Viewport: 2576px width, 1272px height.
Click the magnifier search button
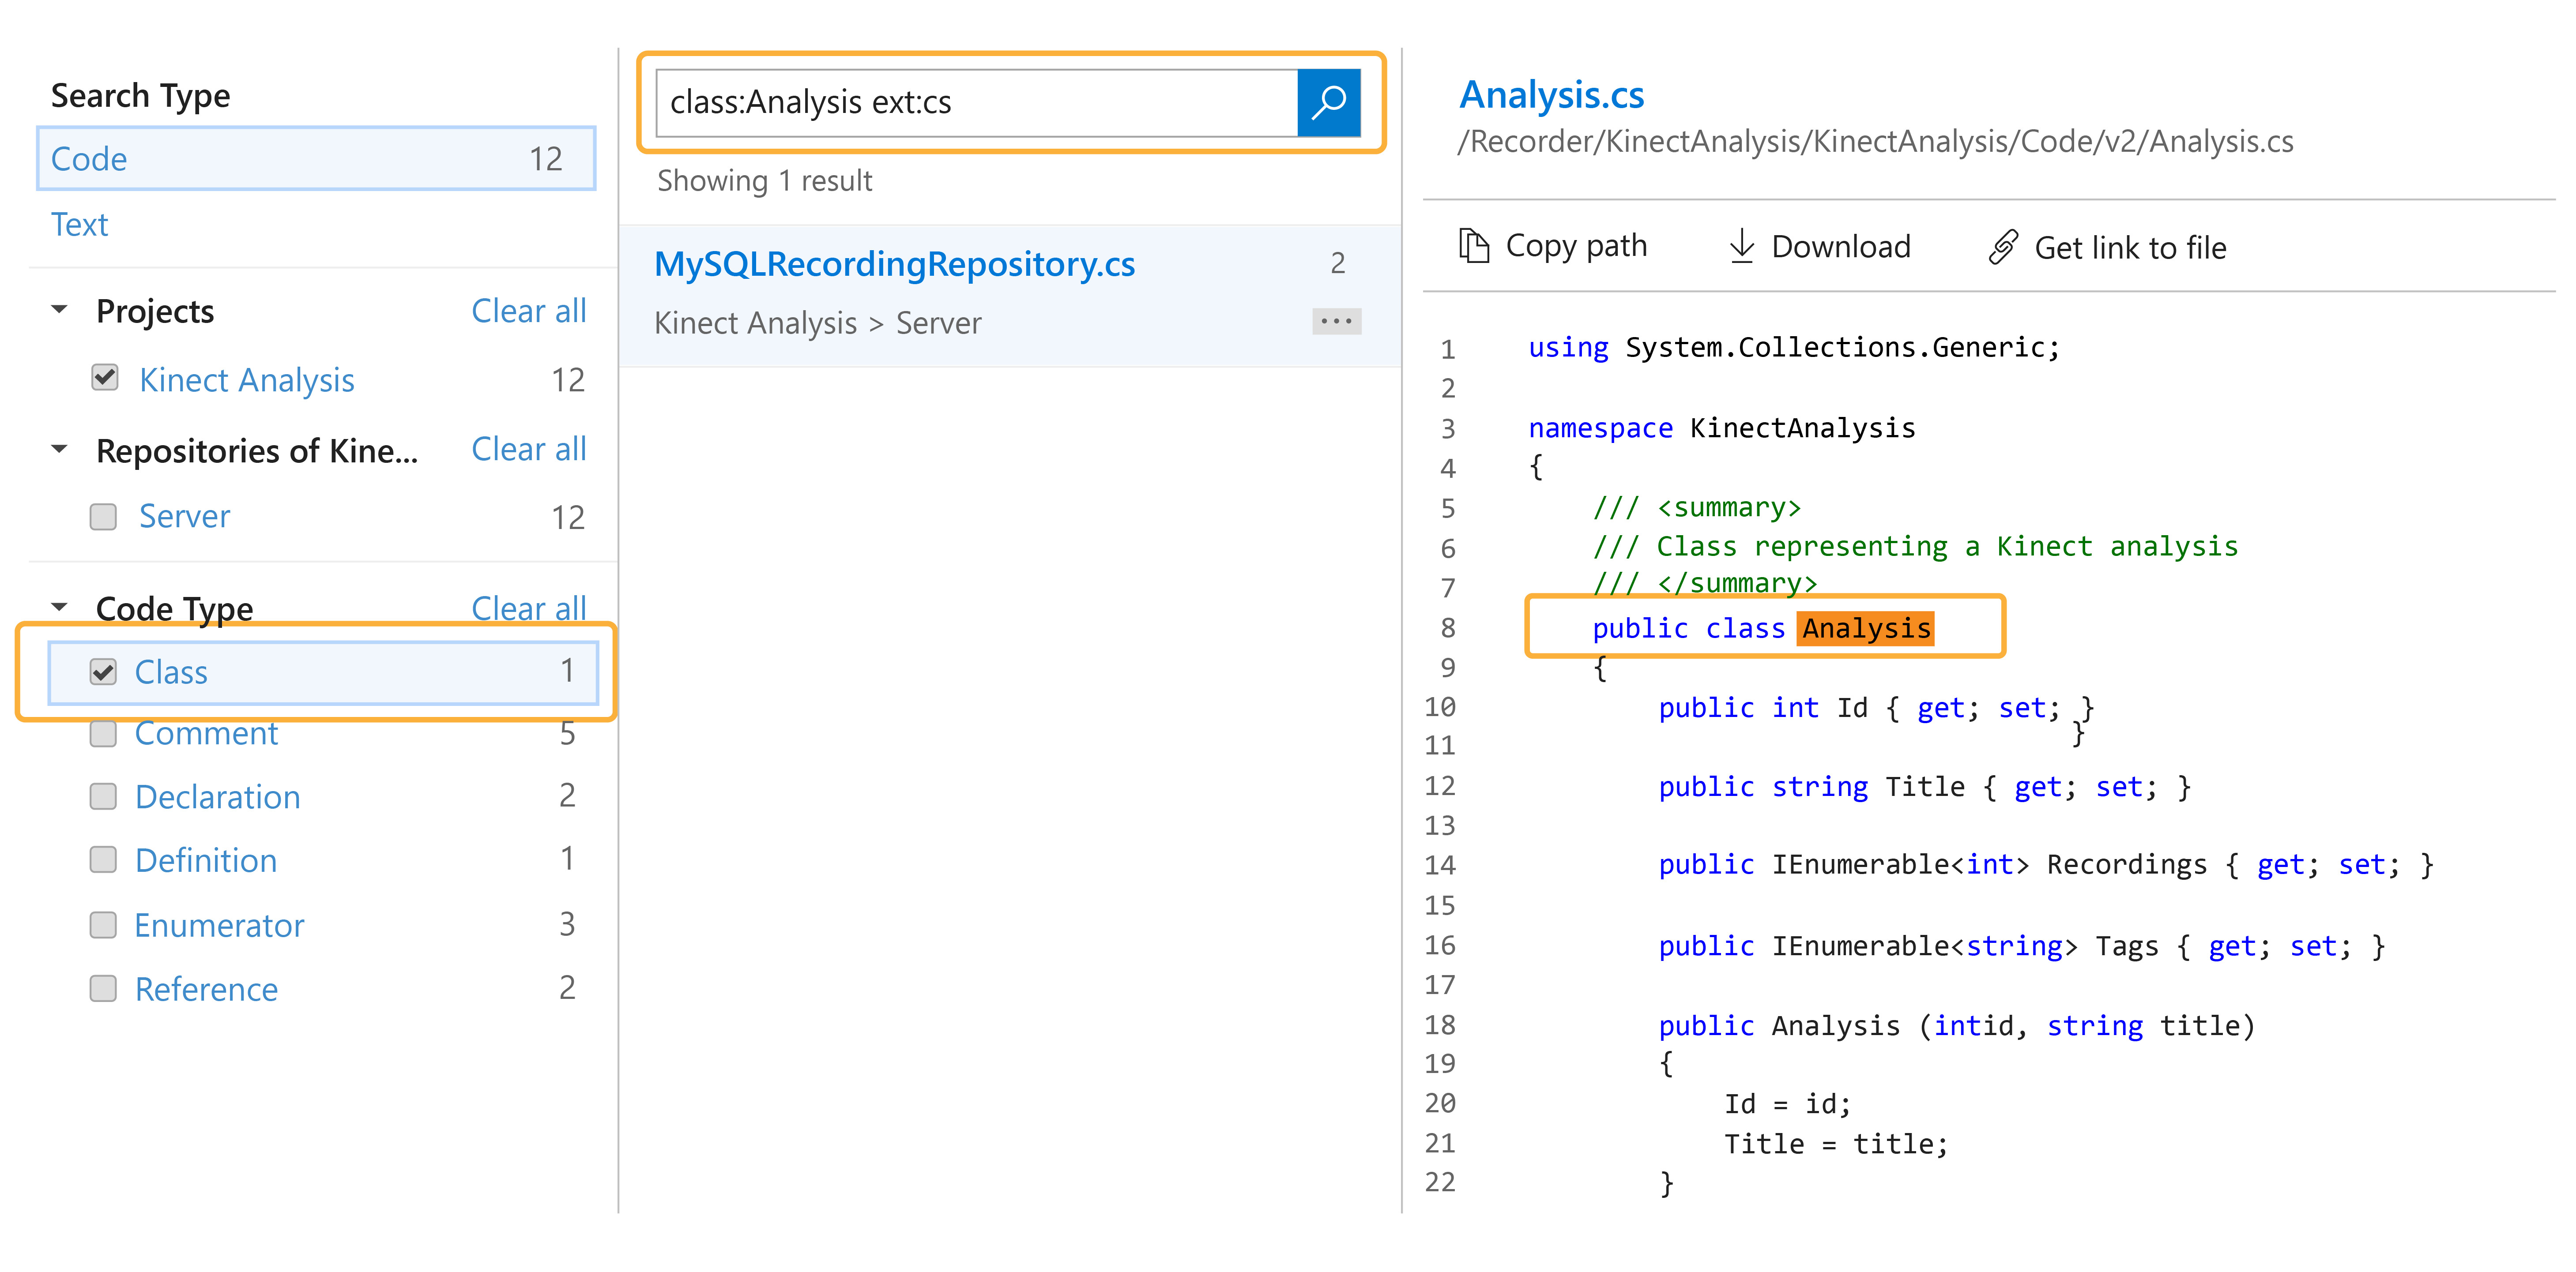[x=1328, y=102]
